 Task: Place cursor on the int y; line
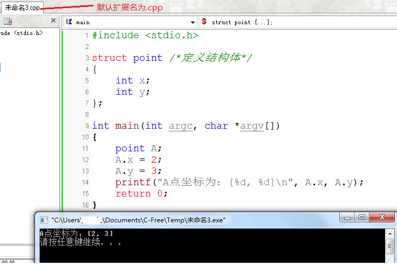coord(133,92)
